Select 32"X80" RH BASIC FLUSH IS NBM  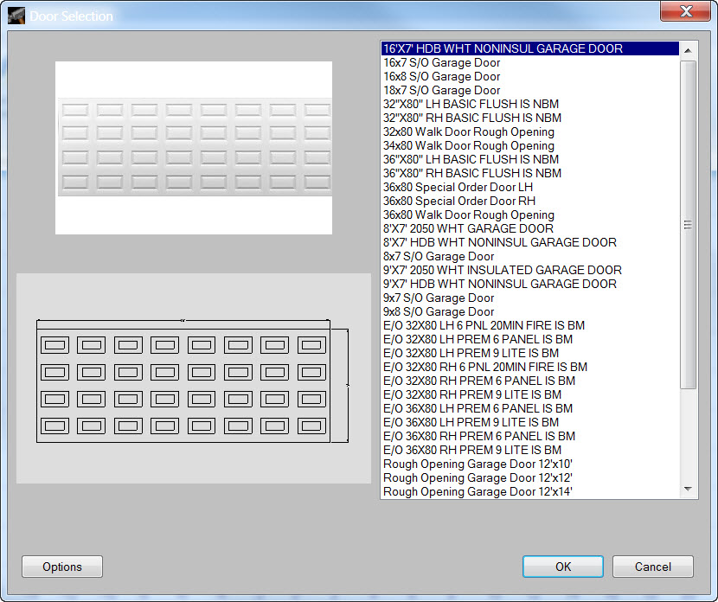(x=530, y=118)
